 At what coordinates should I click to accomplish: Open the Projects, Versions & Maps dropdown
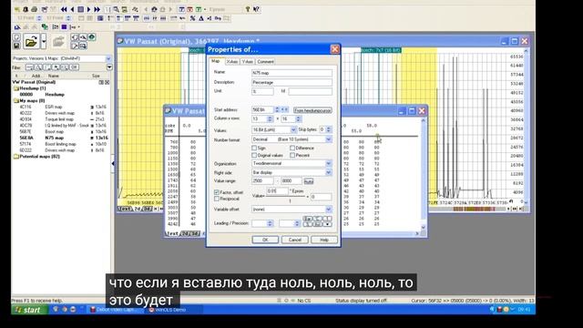[108, 58]
